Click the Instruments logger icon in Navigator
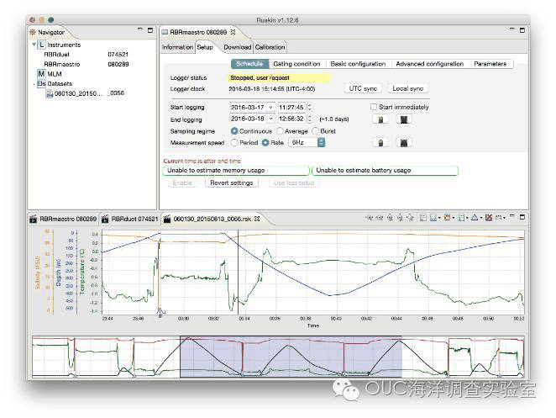This screenshot has height=418, width=556. (x=41, y=45)
